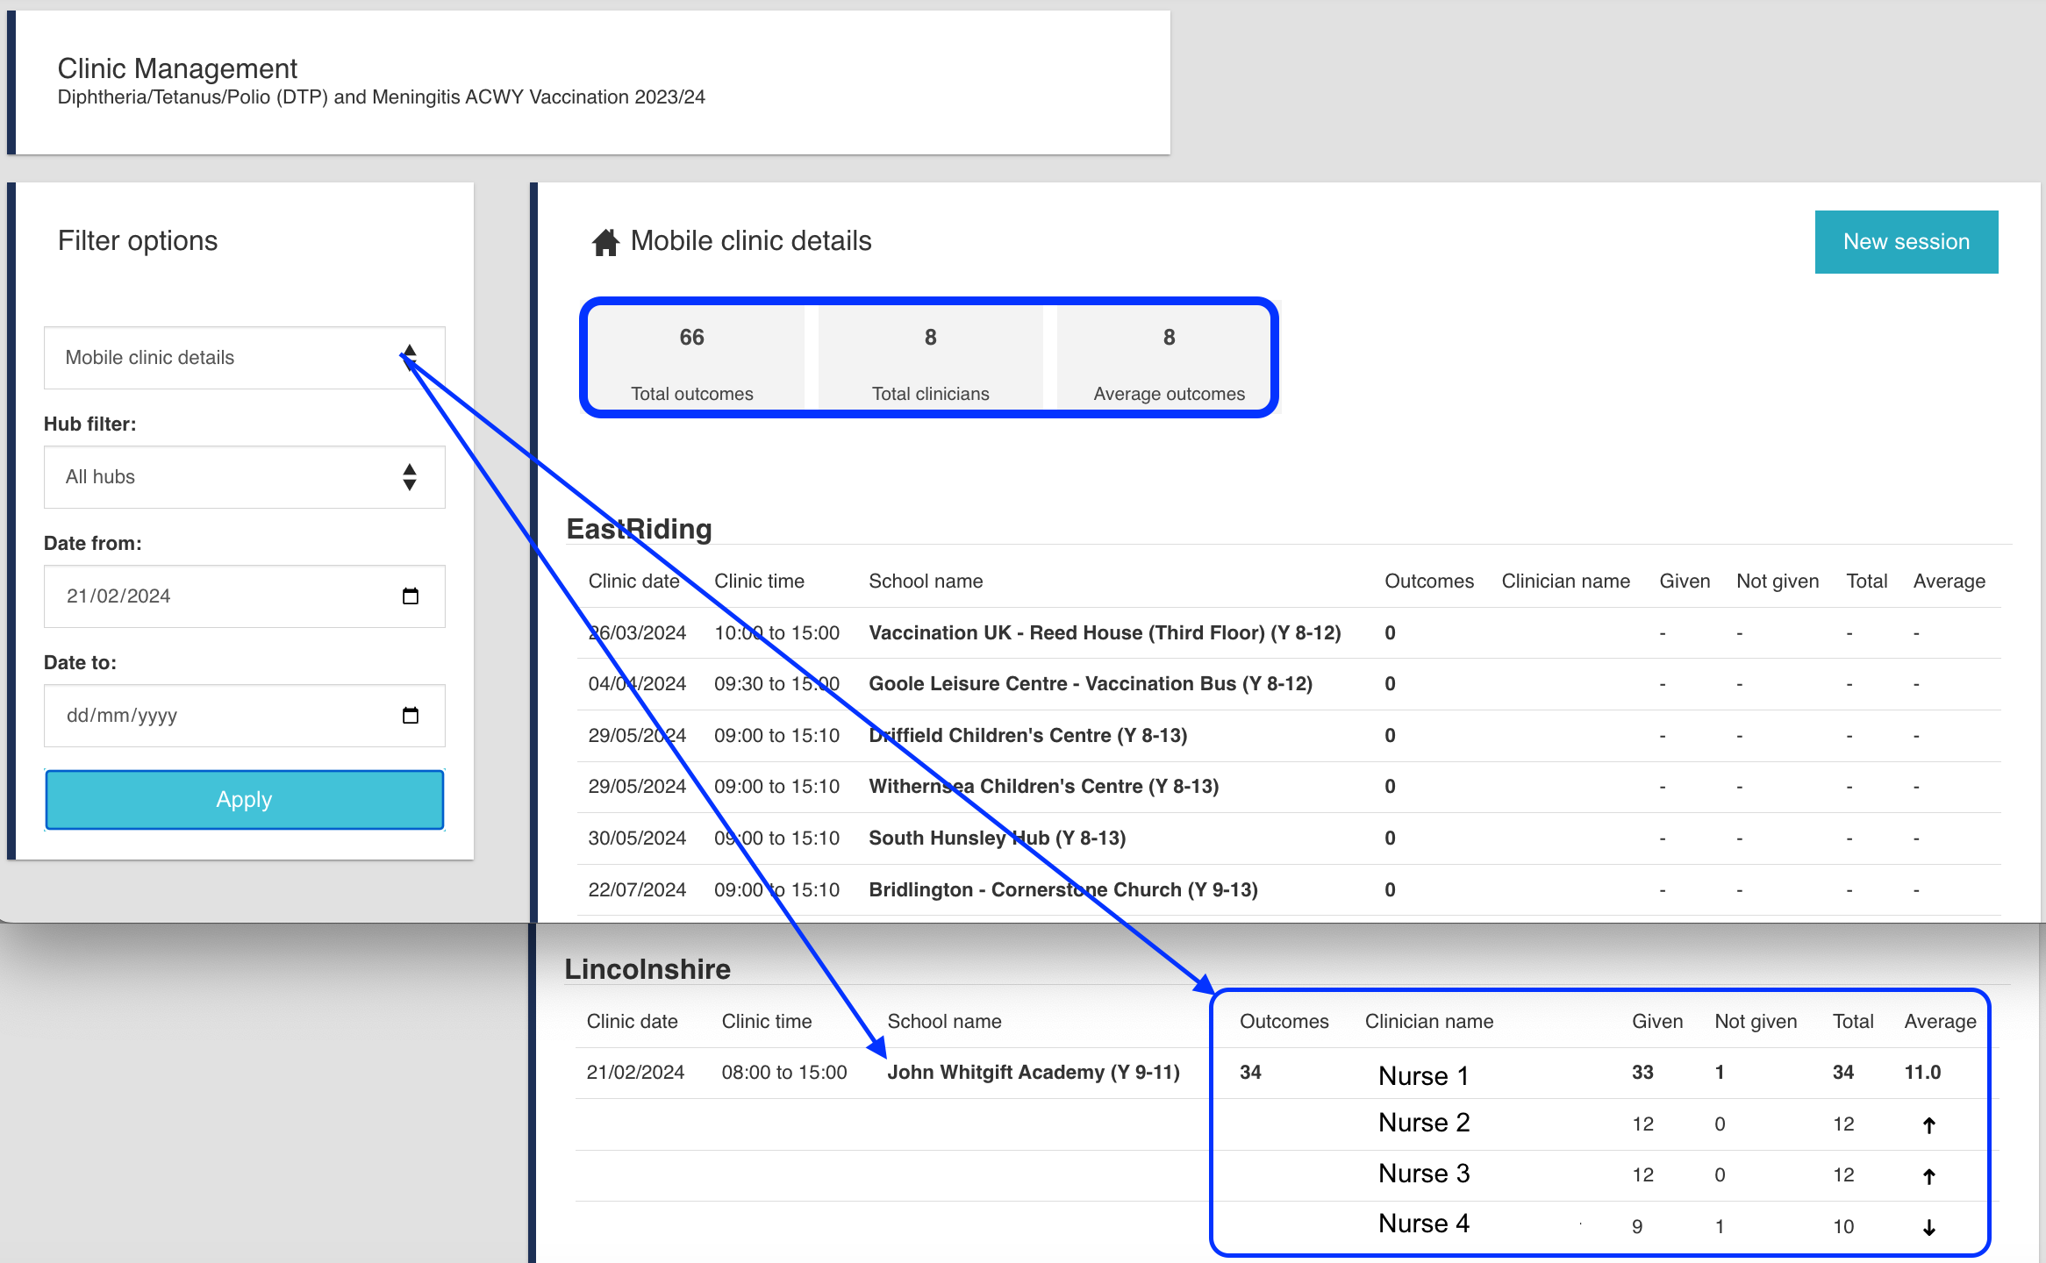2046x1263 pixels.
Task: Click the up arrow in Nurse 2 row
Action: pos(1928,1125)
